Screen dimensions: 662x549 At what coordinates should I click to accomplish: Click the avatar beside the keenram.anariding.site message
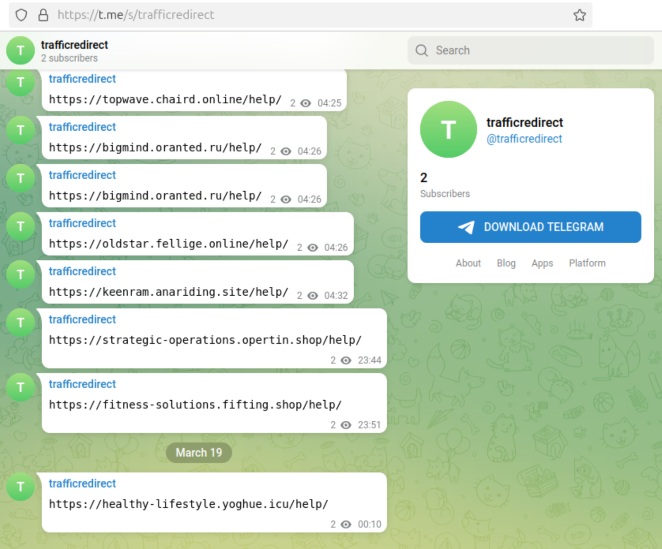point(20,275)
